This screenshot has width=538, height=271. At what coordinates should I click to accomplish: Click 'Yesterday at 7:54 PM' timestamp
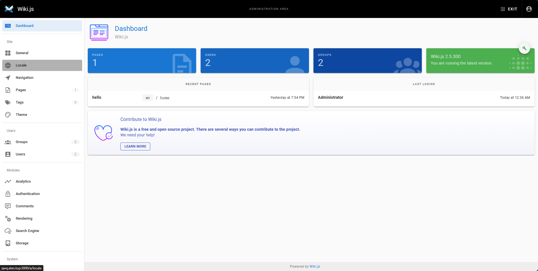tap(287, 98)
